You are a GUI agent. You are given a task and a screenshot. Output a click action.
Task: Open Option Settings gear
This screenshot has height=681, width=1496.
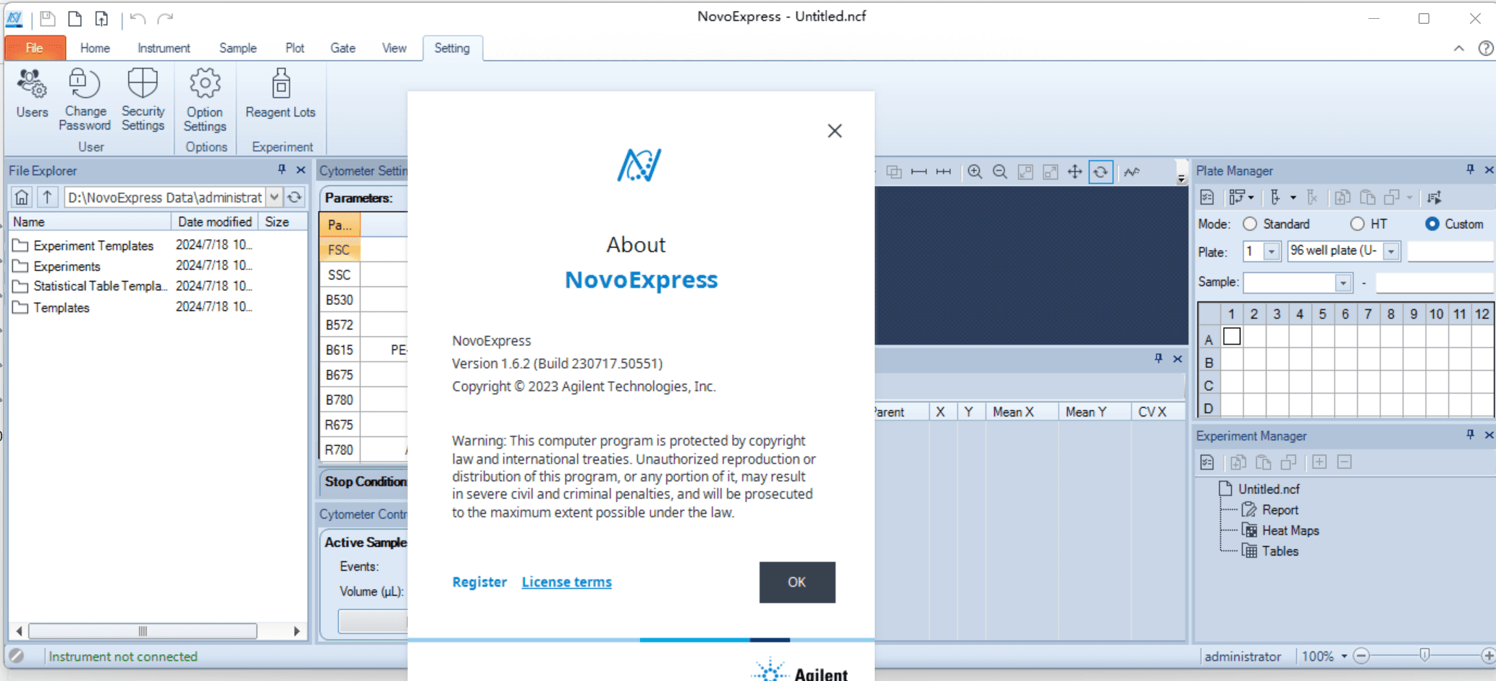click(x=205, y=100)
